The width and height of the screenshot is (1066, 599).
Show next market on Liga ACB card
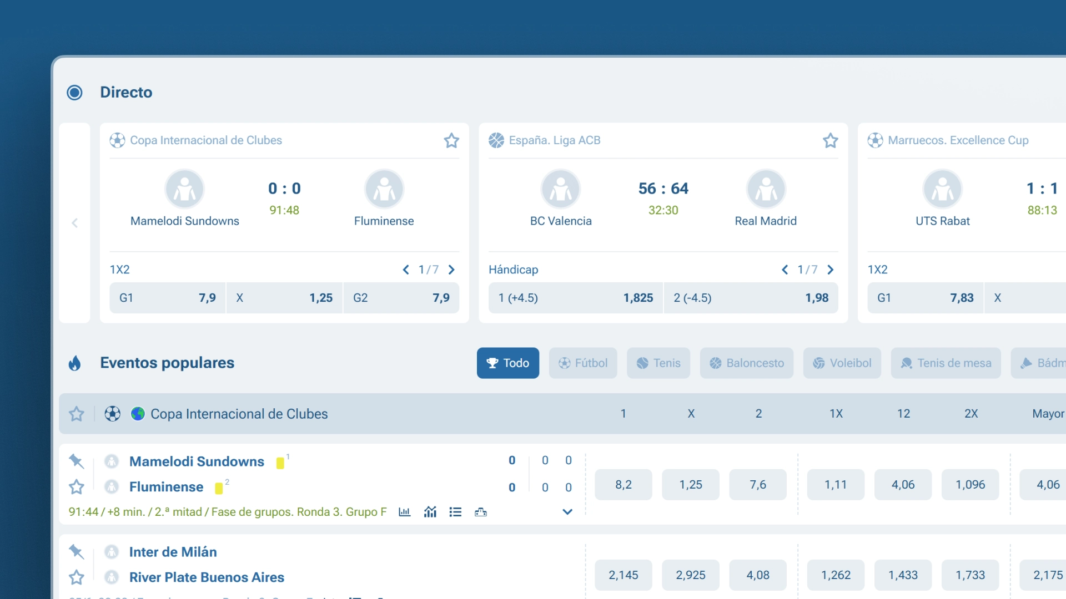click(x=831, y=270)
